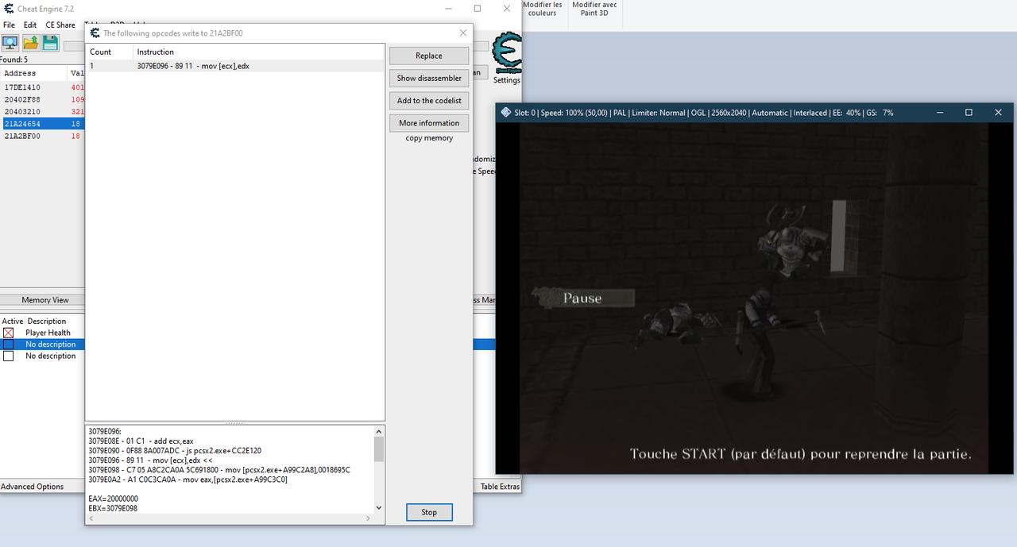Image resolution: width=1017 pixels, height=547 pixels.
Task: Click Modifier avec Paint 3D button
Action: coord(594,9)
